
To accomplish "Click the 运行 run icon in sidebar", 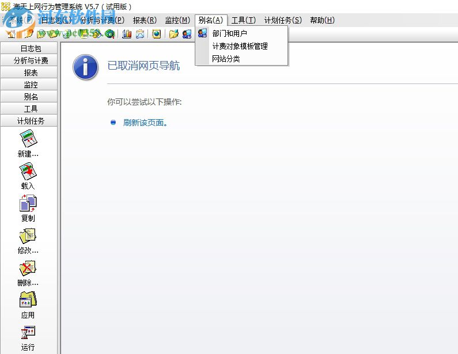I will tap(28, 332).
